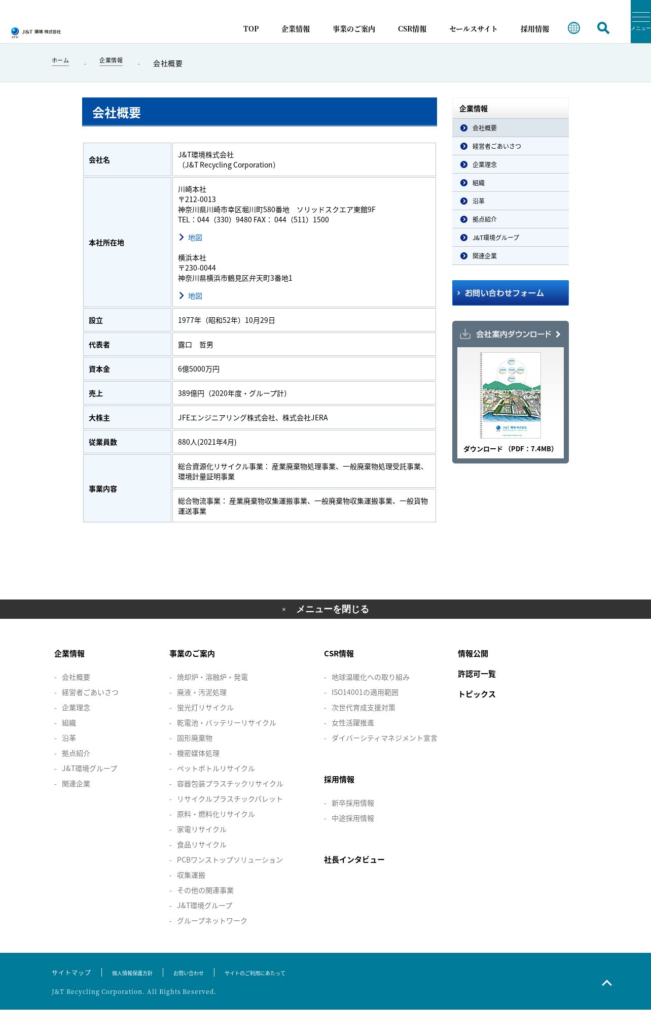Open 許認可一覧 in the menu

pyautogui.click(x=477, y=674)
